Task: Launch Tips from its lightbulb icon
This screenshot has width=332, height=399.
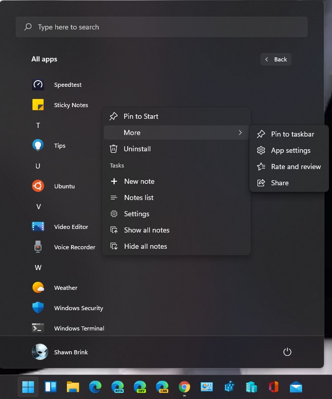Action: coord(38,145)
